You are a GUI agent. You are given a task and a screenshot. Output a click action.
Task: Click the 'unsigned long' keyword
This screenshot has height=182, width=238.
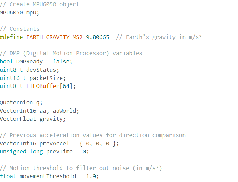(21, 152)
